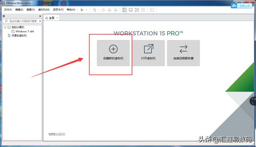The image size is (256, 147).
Task: Click the Unity mode icon
Action: coord(143,10)
